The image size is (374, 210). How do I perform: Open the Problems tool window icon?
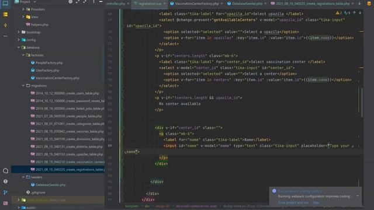(x=5, y=181)
